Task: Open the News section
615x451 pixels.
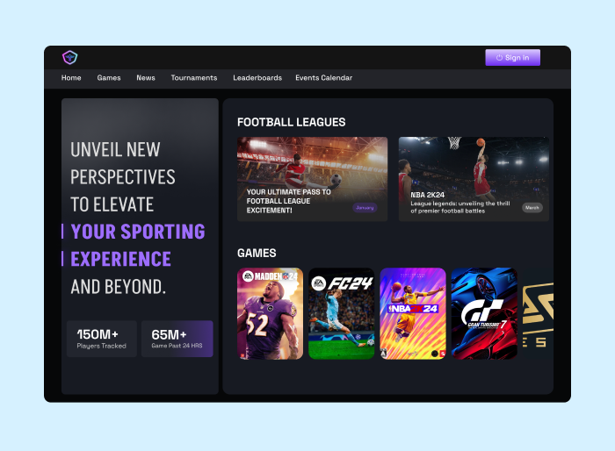Action: point(146,78)
